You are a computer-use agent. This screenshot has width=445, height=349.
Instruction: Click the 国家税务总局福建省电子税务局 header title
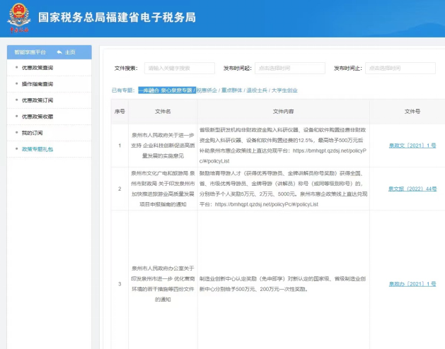pyautogui.click(x=117, y=17)
